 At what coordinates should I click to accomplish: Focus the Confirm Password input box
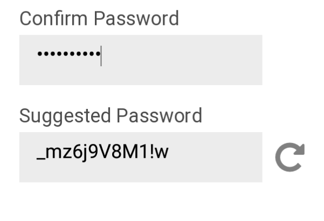(x=141, y=60)
